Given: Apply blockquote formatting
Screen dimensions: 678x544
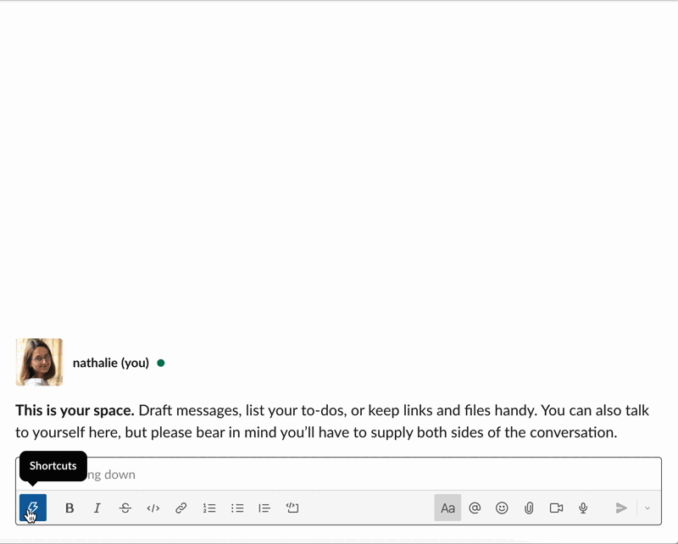Looking at the screenshot, I should click(x=264, y=508).
